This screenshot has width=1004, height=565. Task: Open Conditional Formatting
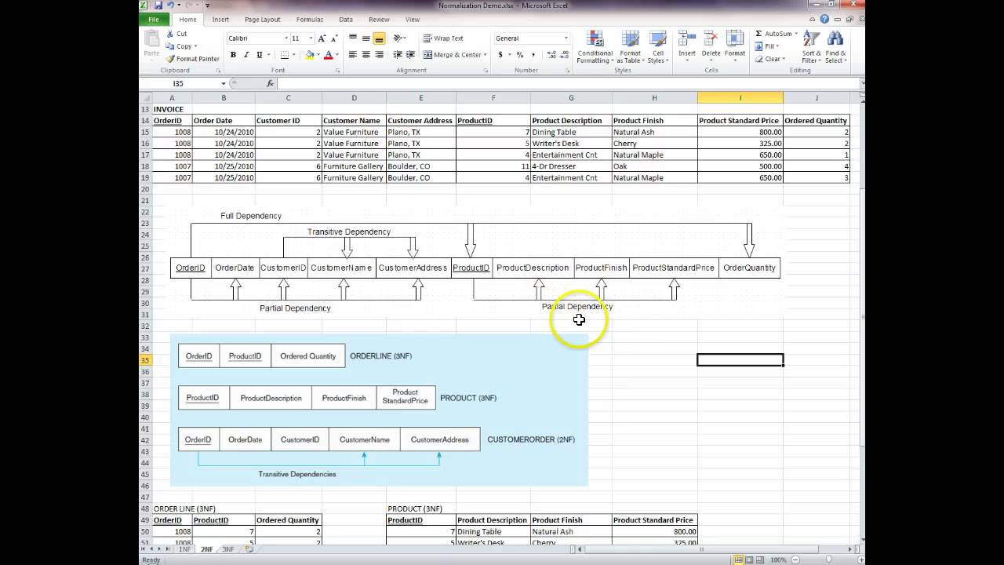595,47
